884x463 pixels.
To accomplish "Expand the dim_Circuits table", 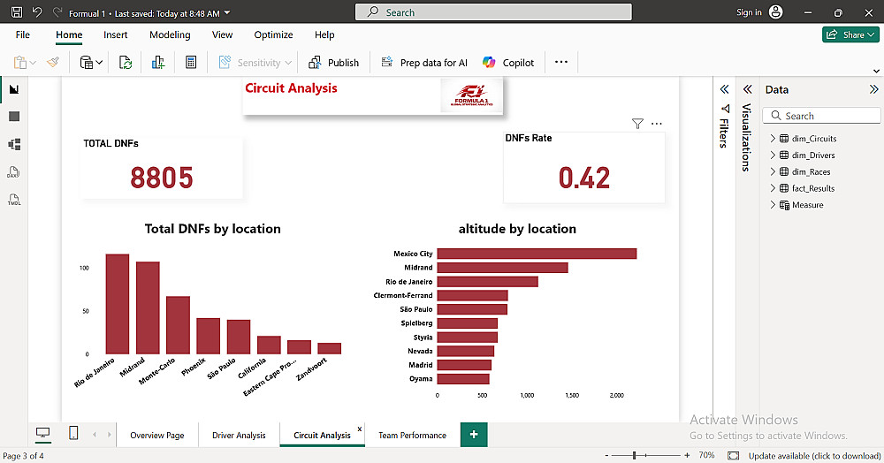I will [x=773, y=138].
